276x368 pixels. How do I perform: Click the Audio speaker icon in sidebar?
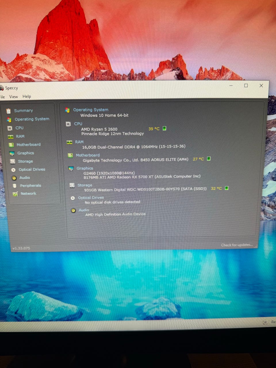click(14, 178)
